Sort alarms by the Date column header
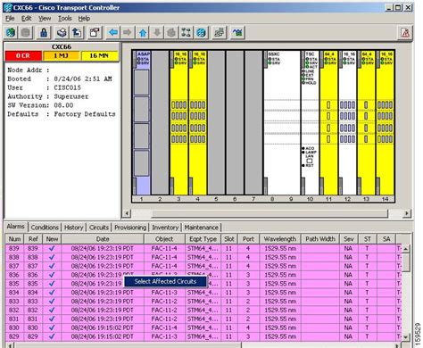 click(103, 239)
